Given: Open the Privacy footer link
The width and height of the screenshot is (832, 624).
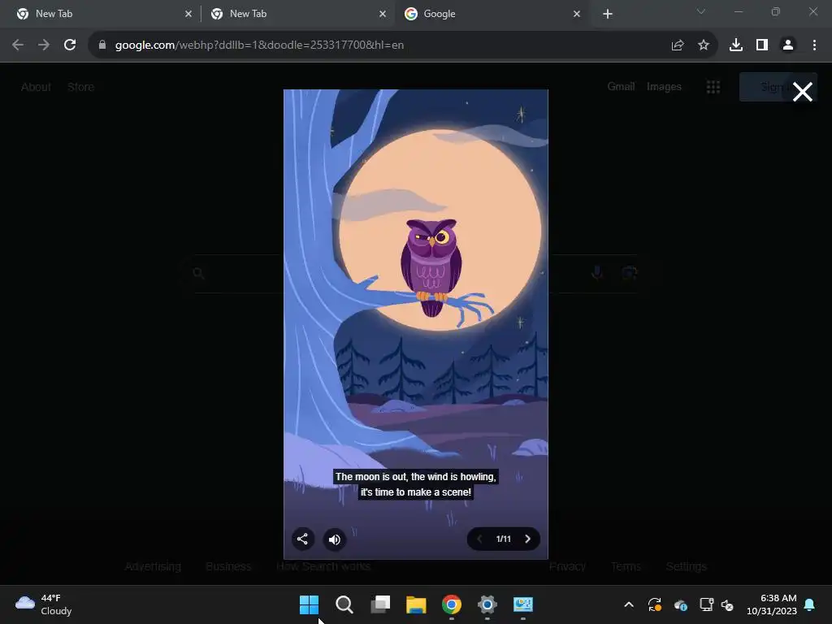Looking at the screenshot, I should (567, 566).
